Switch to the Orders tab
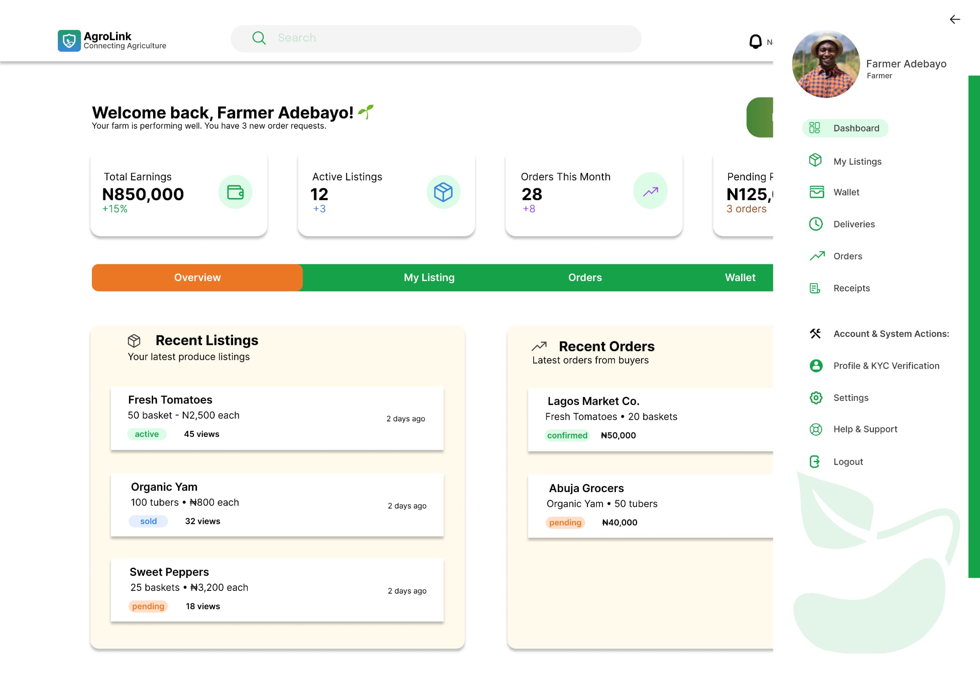Image resolution: width=980 pixels, height=697 pixels. 585,278
